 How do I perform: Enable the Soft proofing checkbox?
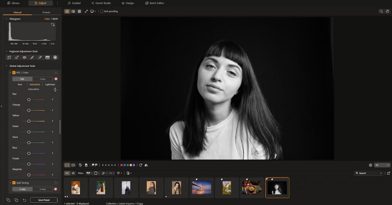[x=102, y=11]
